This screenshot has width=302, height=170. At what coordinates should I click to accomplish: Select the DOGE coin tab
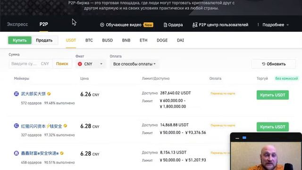162,40
